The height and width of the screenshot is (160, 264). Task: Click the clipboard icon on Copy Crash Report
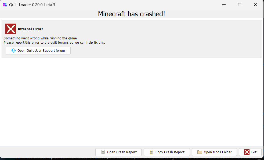[x=151, y=152]
